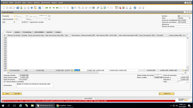The width and height of the screenshot is (193, 108).
Task: Open the help globe toolbar icon
Action: [x=135, y=8]
